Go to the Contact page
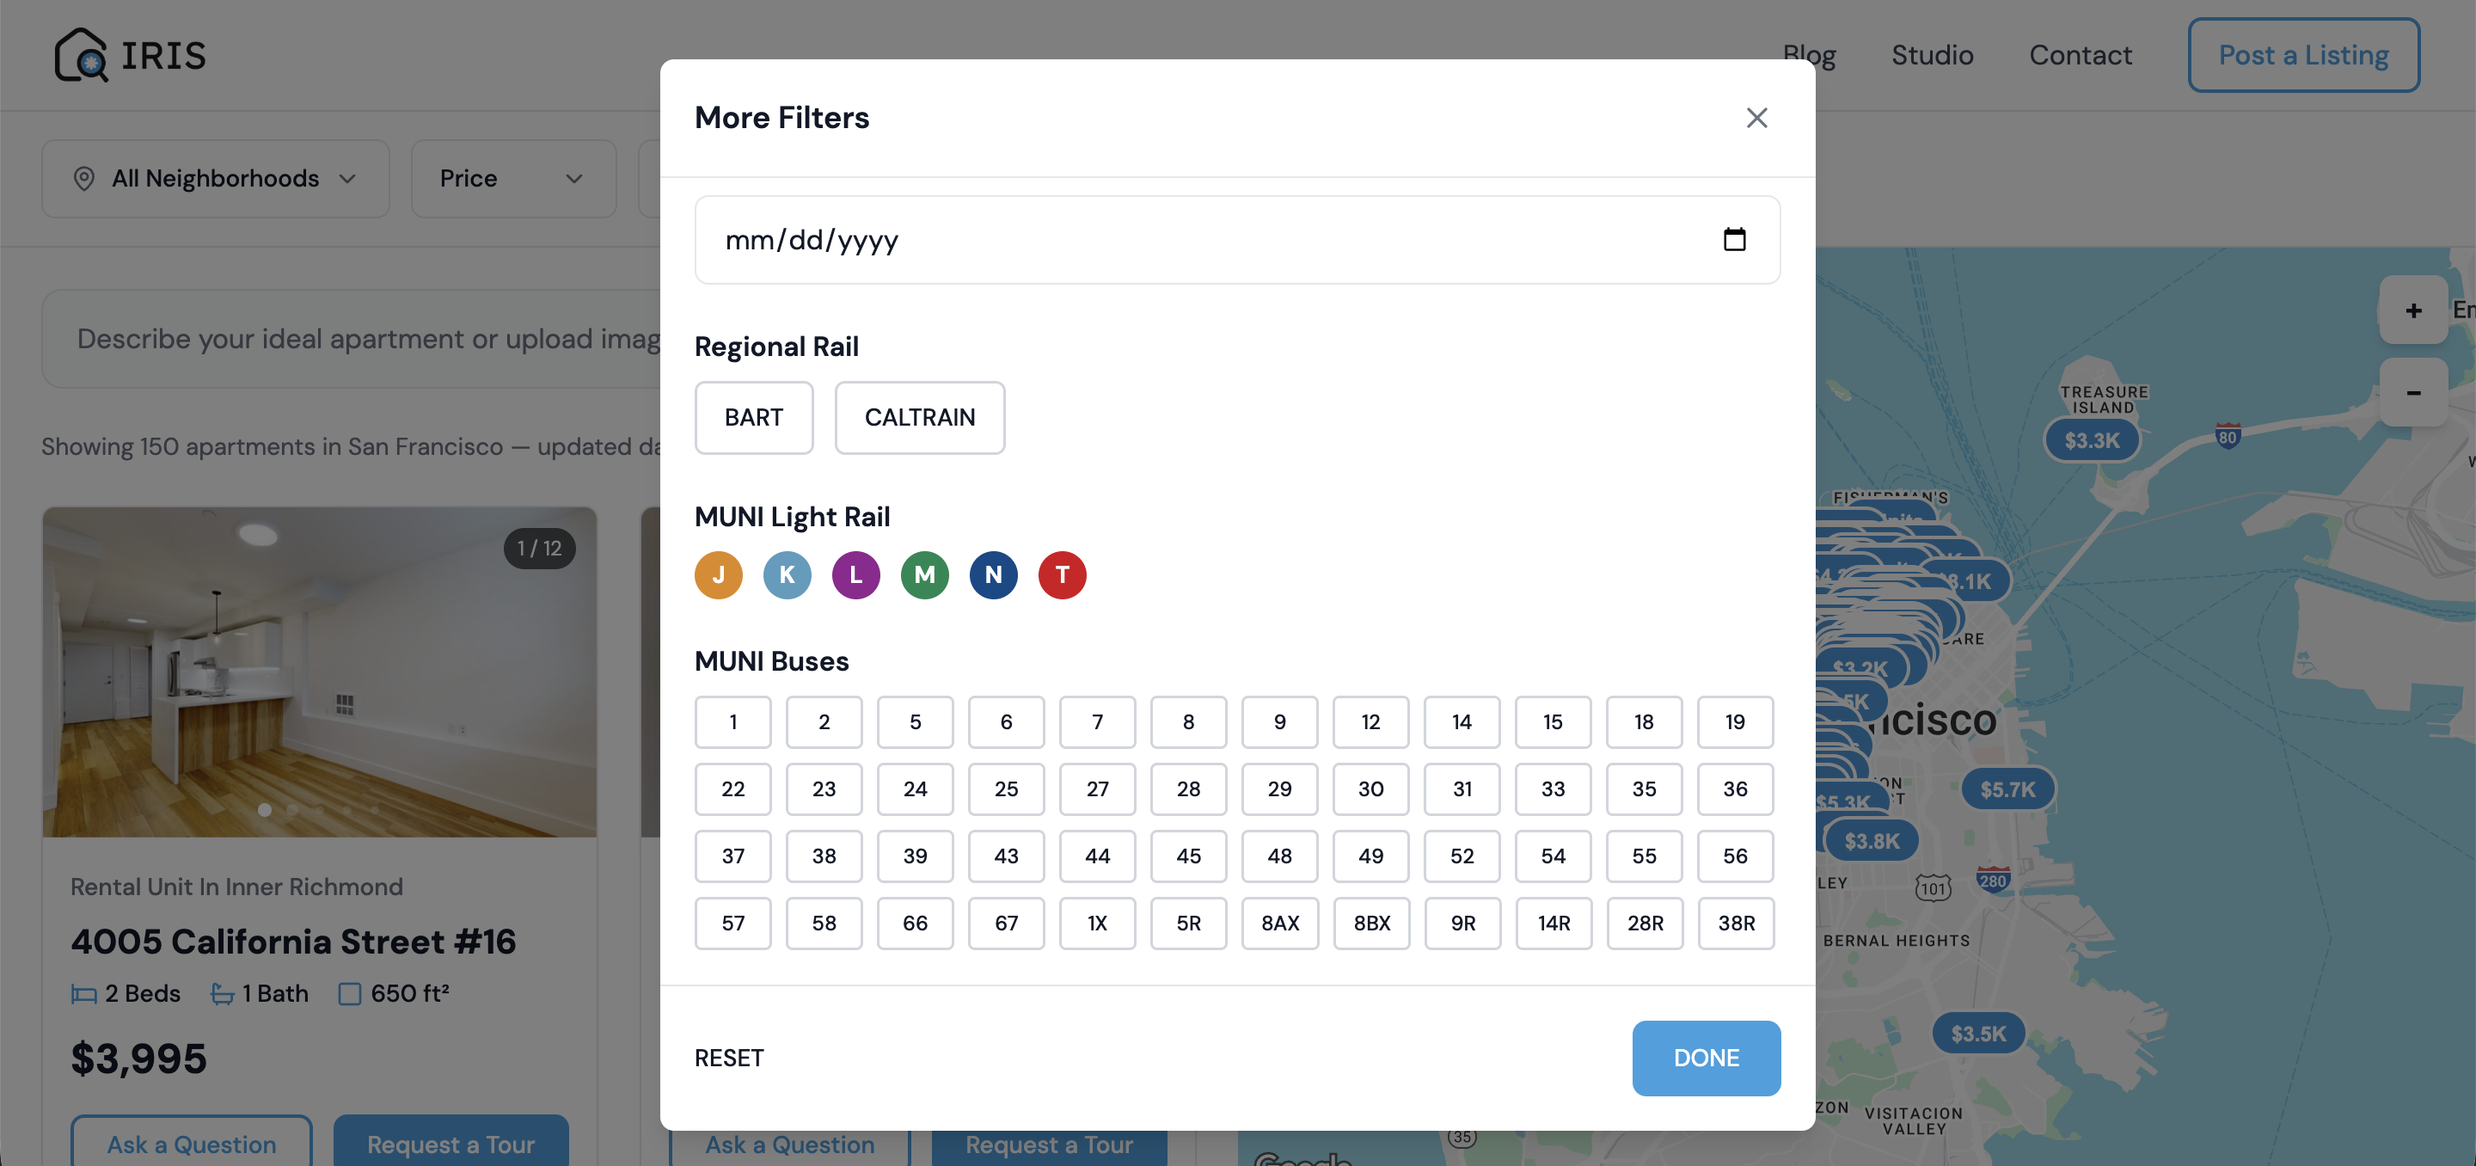This screenshot has width=2476, height=1166. [x=2080, y=56]
